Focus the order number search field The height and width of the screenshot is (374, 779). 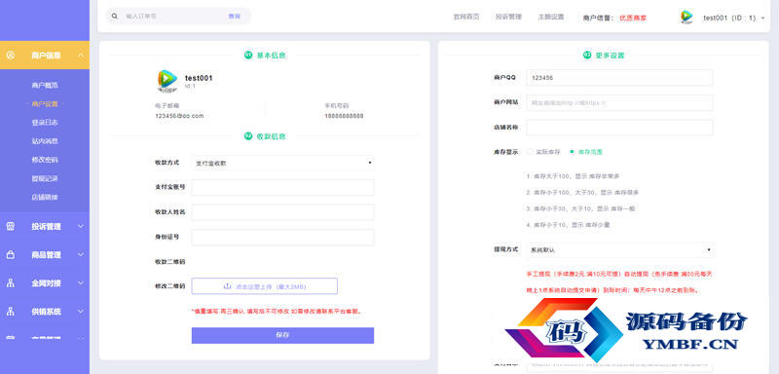pos(173,17)
